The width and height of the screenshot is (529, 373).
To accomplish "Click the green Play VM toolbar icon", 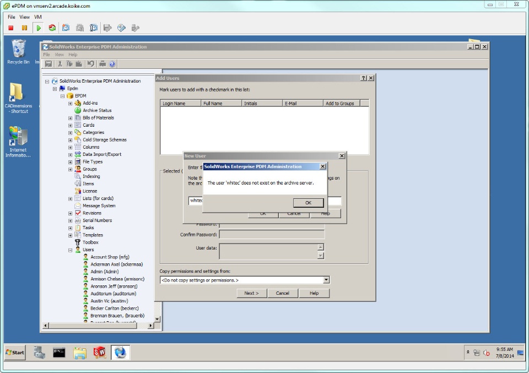I will coord(39,28).
